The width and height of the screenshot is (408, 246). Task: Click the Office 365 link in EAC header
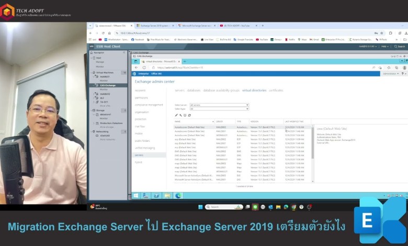click(x=156, y=74)
